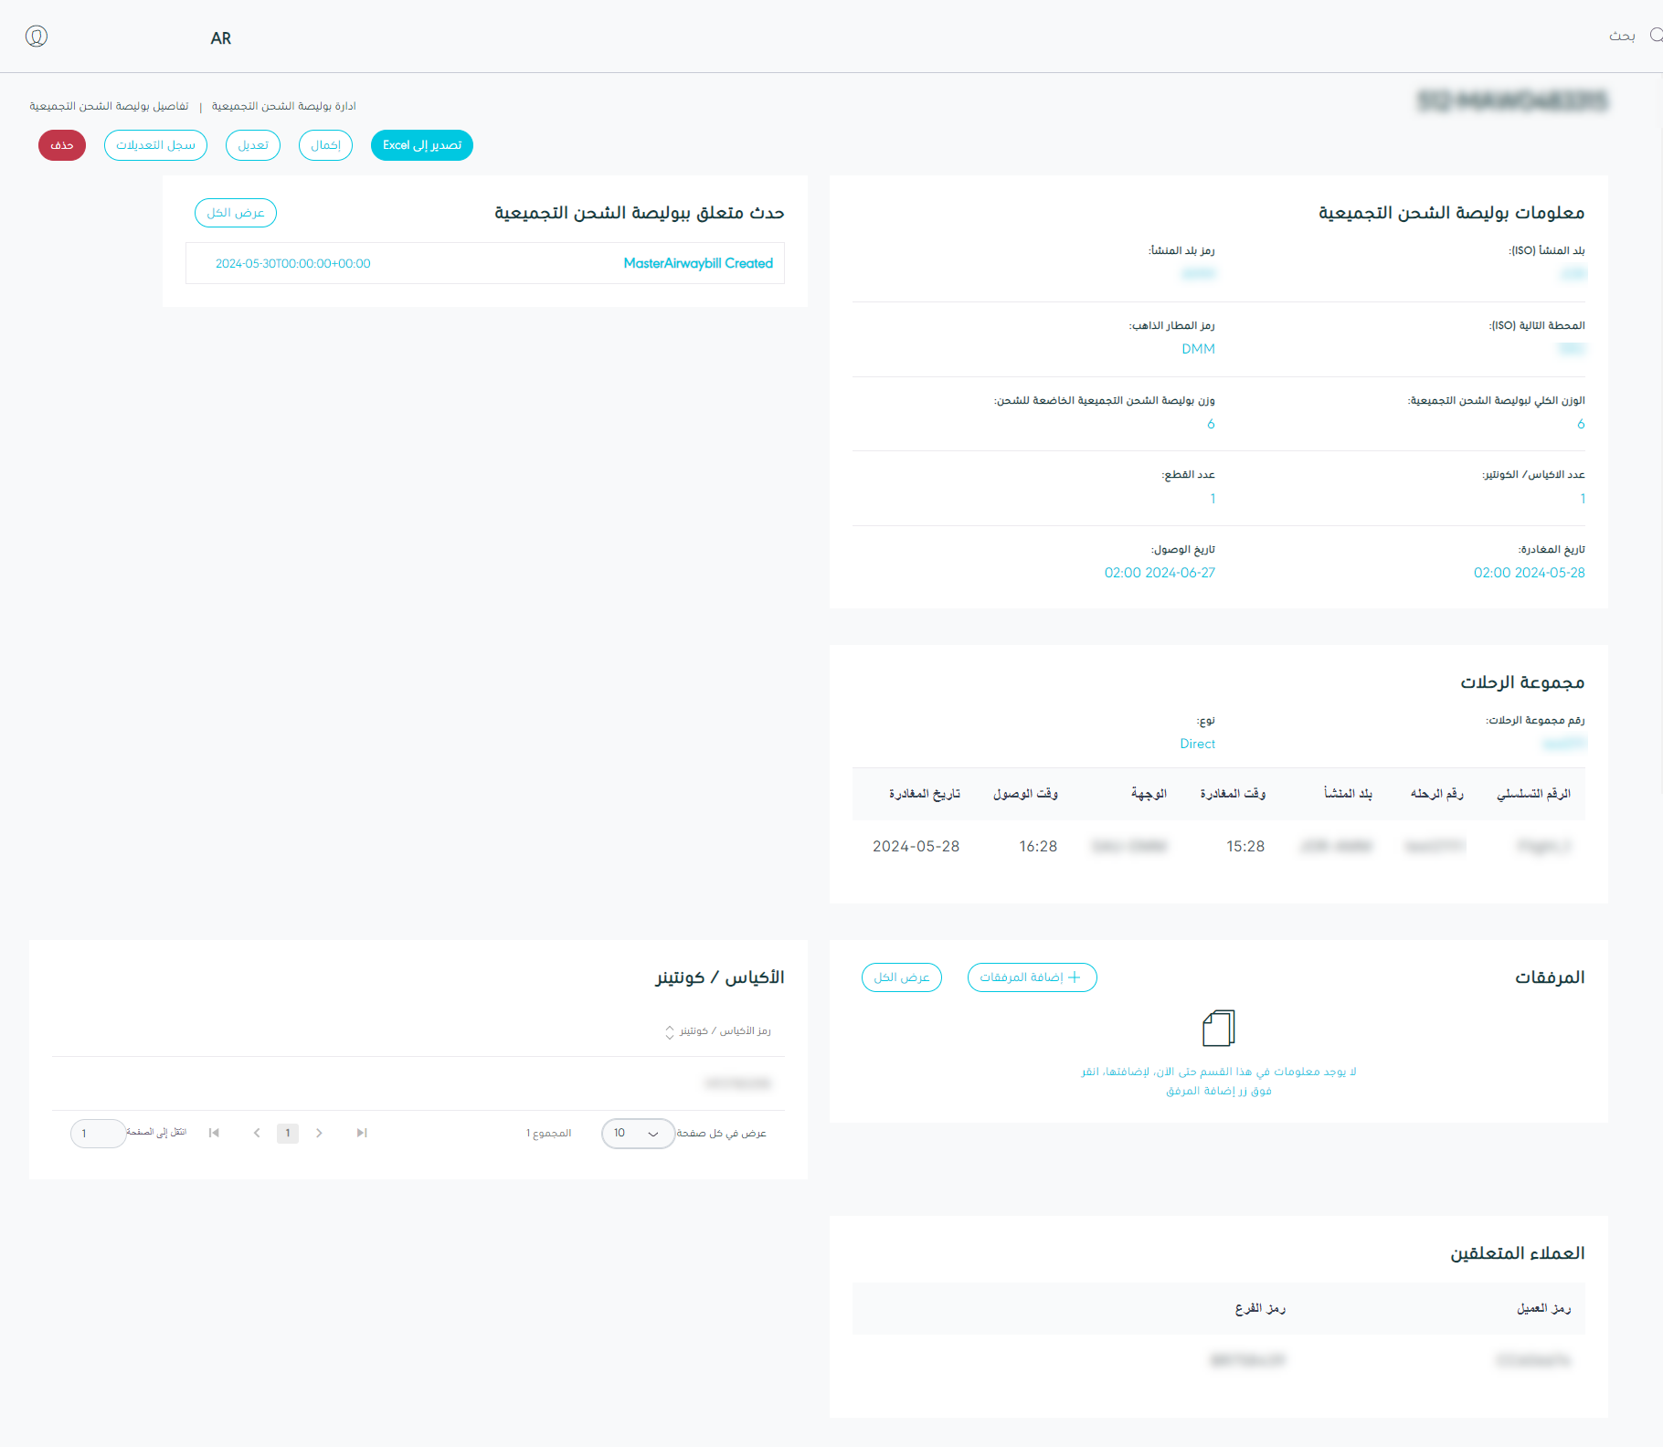Click the edit (تعديل) button
The height and width of the screenshot is (1447, 1663).
click(253, 145)
